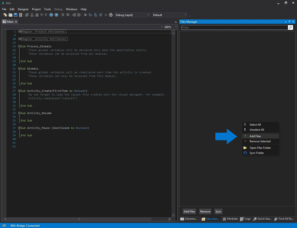Click the Navigate Forward arrow icon
297x228 pixels.
pyautogui.click(x=56, y=15)
